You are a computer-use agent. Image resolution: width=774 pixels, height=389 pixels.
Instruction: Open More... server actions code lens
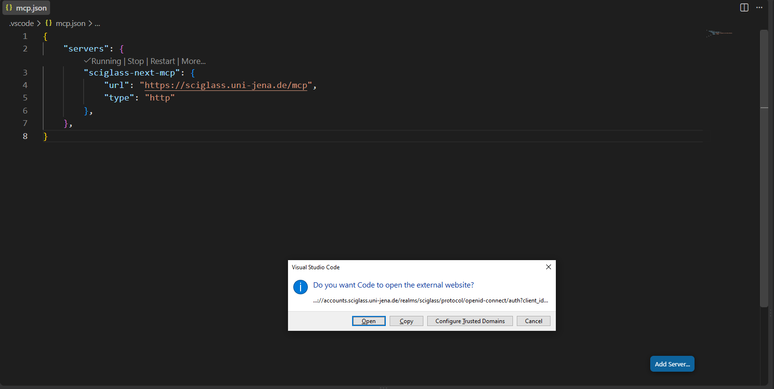pyautogui.click(x=194, y=61)
